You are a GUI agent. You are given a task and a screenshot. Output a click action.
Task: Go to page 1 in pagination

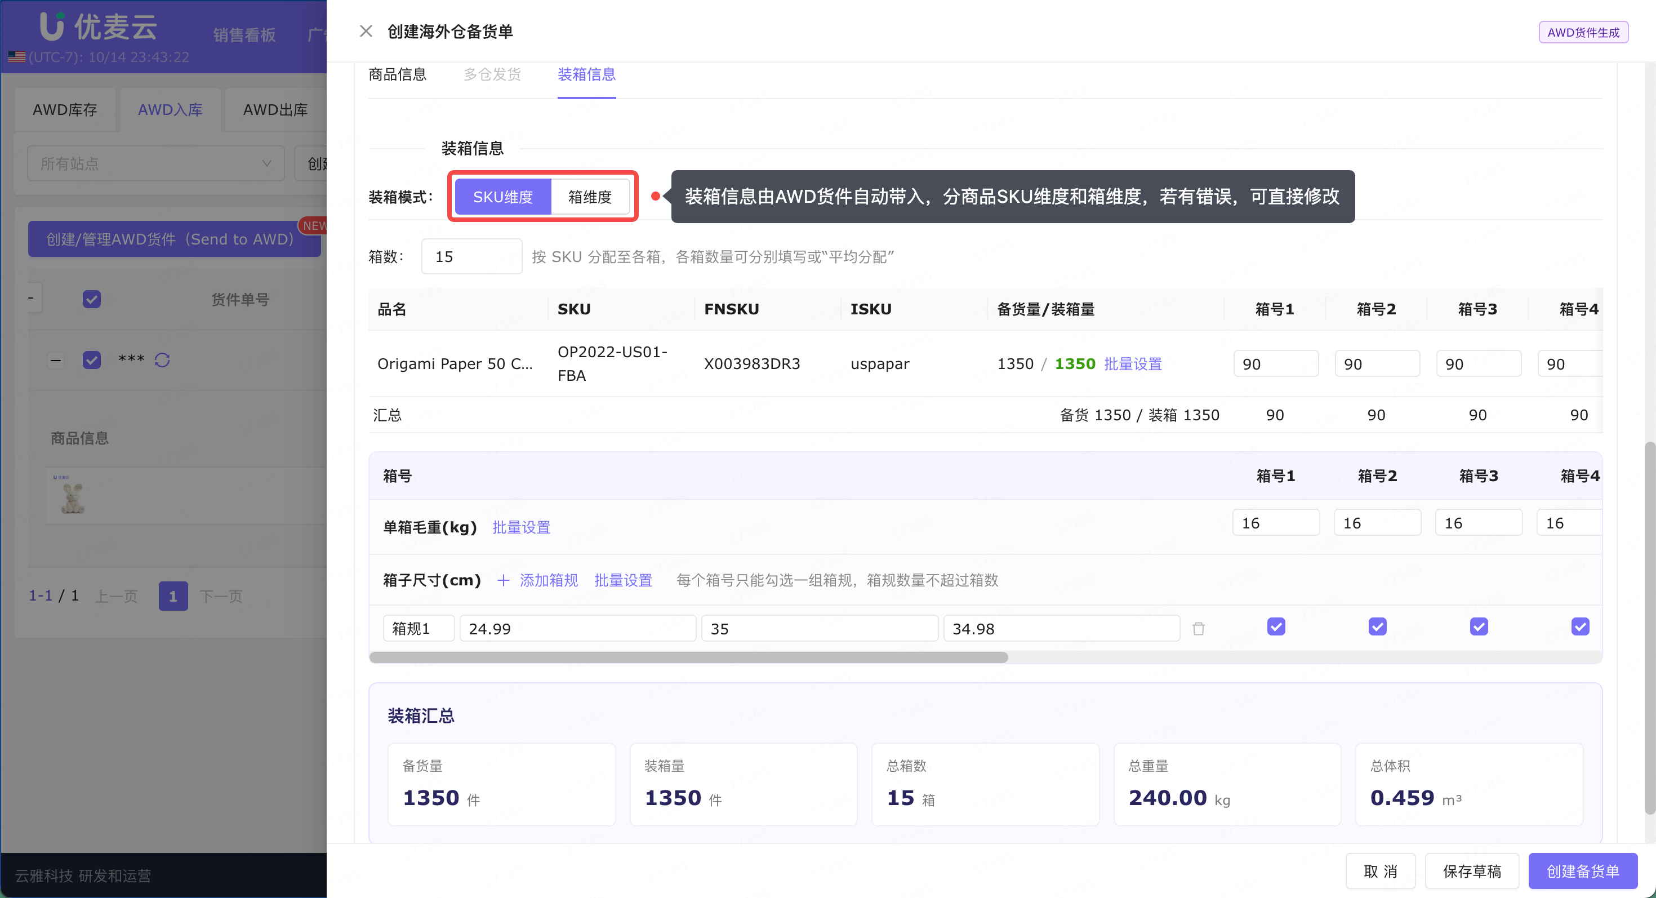tap(173, 597)
